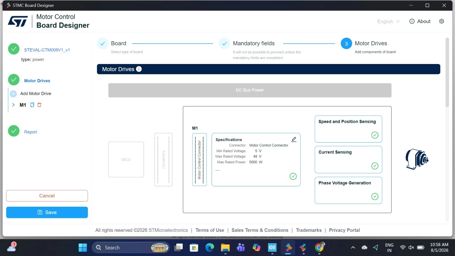
Task: Open Microsoft Teams from taskbar
Action: 241,248
